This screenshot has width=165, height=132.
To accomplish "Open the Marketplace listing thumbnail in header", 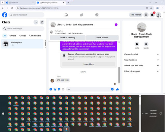I will 51,32.
